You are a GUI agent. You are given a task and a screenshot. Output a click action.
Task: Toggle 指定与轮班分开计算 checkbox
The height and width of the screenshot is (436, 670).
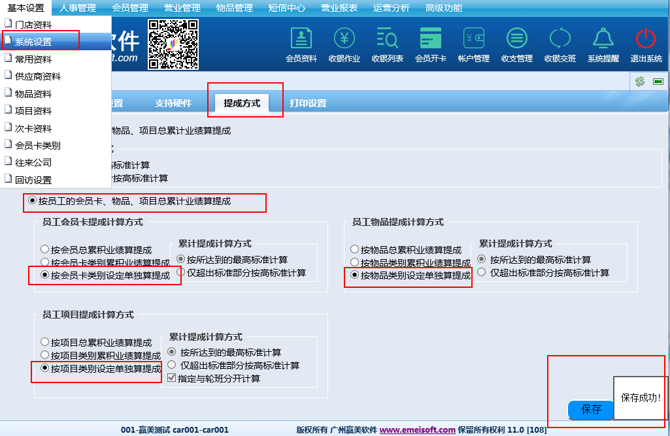click(172, 378)
